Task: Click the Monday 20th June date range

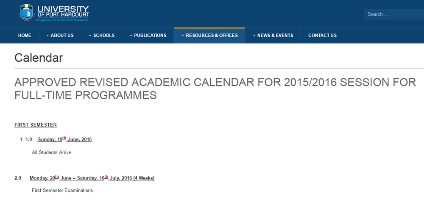Action: [92, 177]
